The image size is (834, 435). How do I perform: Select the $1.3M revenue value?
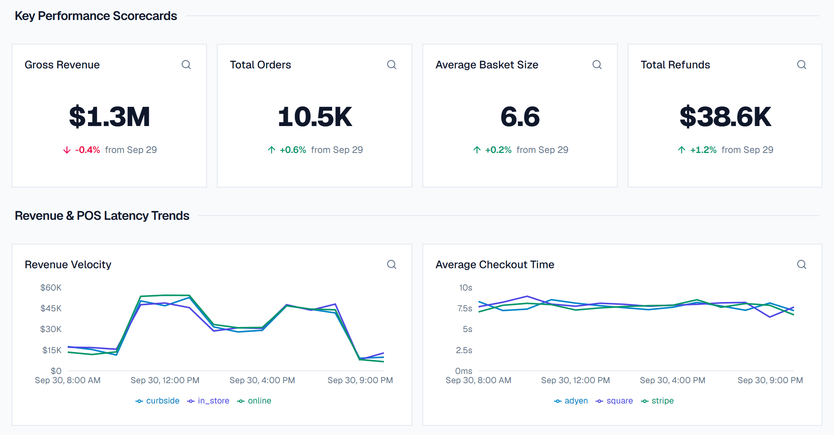coord(109,117)
